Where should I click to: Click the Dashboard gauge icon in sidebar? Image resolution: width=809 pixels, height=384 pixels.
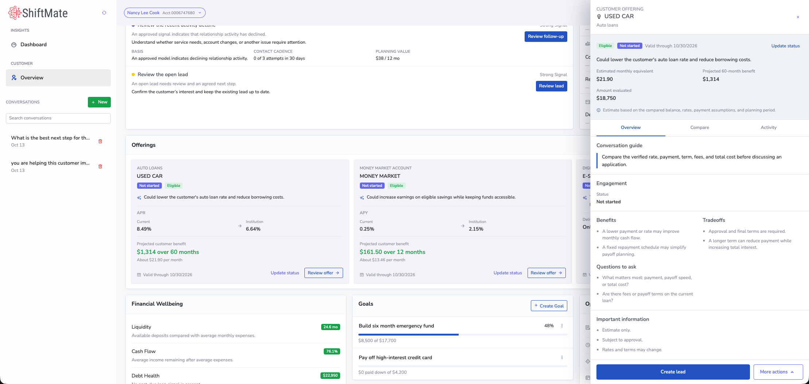pyautogui.click(x=14, y=44)
